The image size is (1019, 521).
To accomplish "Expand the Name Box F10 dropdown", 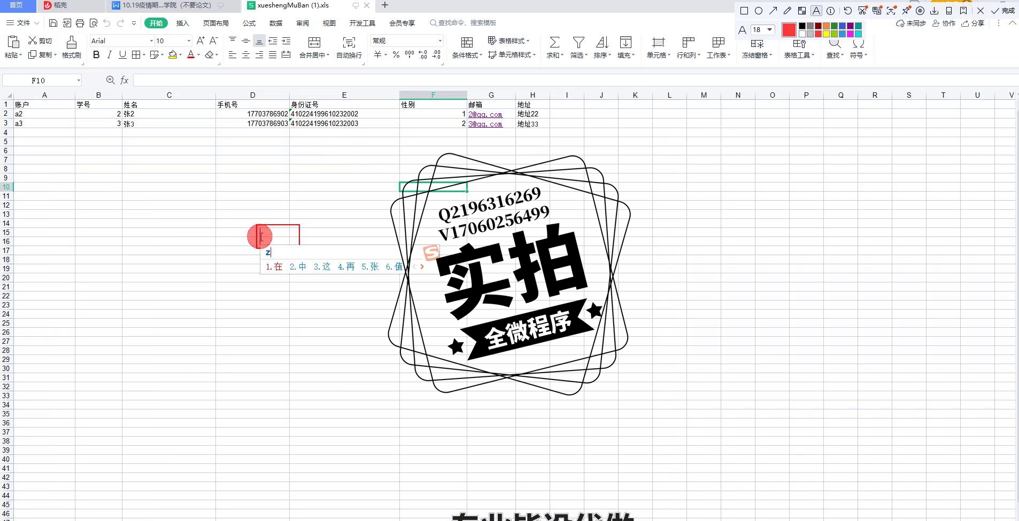I will pyautogui.click(x=79, y=81).
